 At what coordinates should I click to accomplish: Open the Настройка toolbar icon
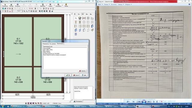58,5
